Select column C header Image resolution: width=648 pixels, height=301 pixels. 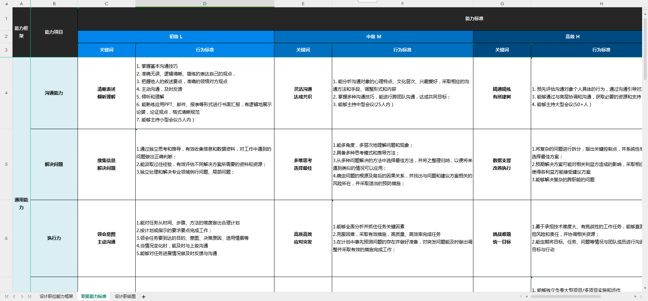[107, 3]
